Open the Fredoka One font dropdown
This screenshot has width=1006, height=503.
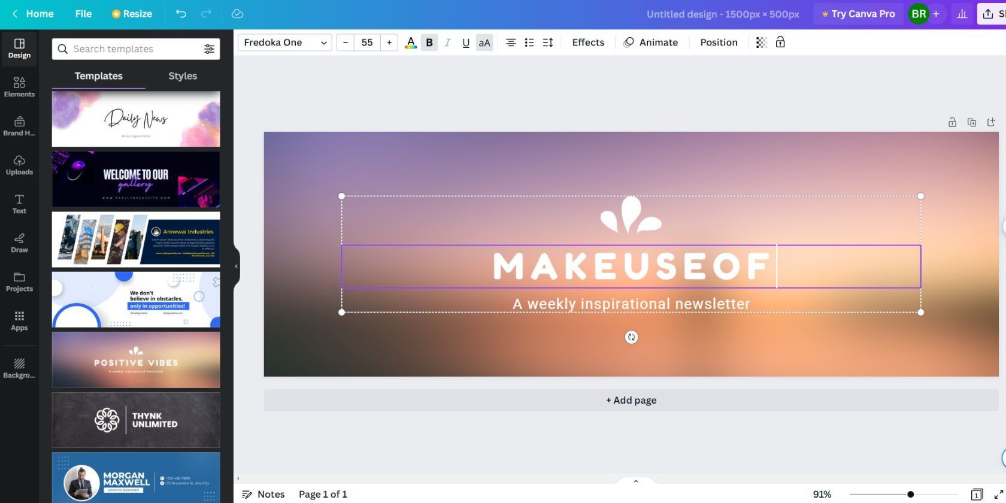(285, 43)
